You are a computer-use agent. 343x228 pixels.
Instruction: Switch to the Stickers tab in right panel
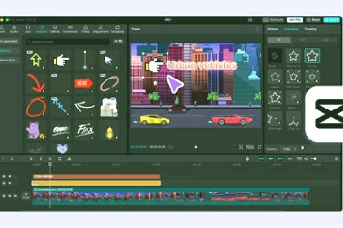click(273, 29)
